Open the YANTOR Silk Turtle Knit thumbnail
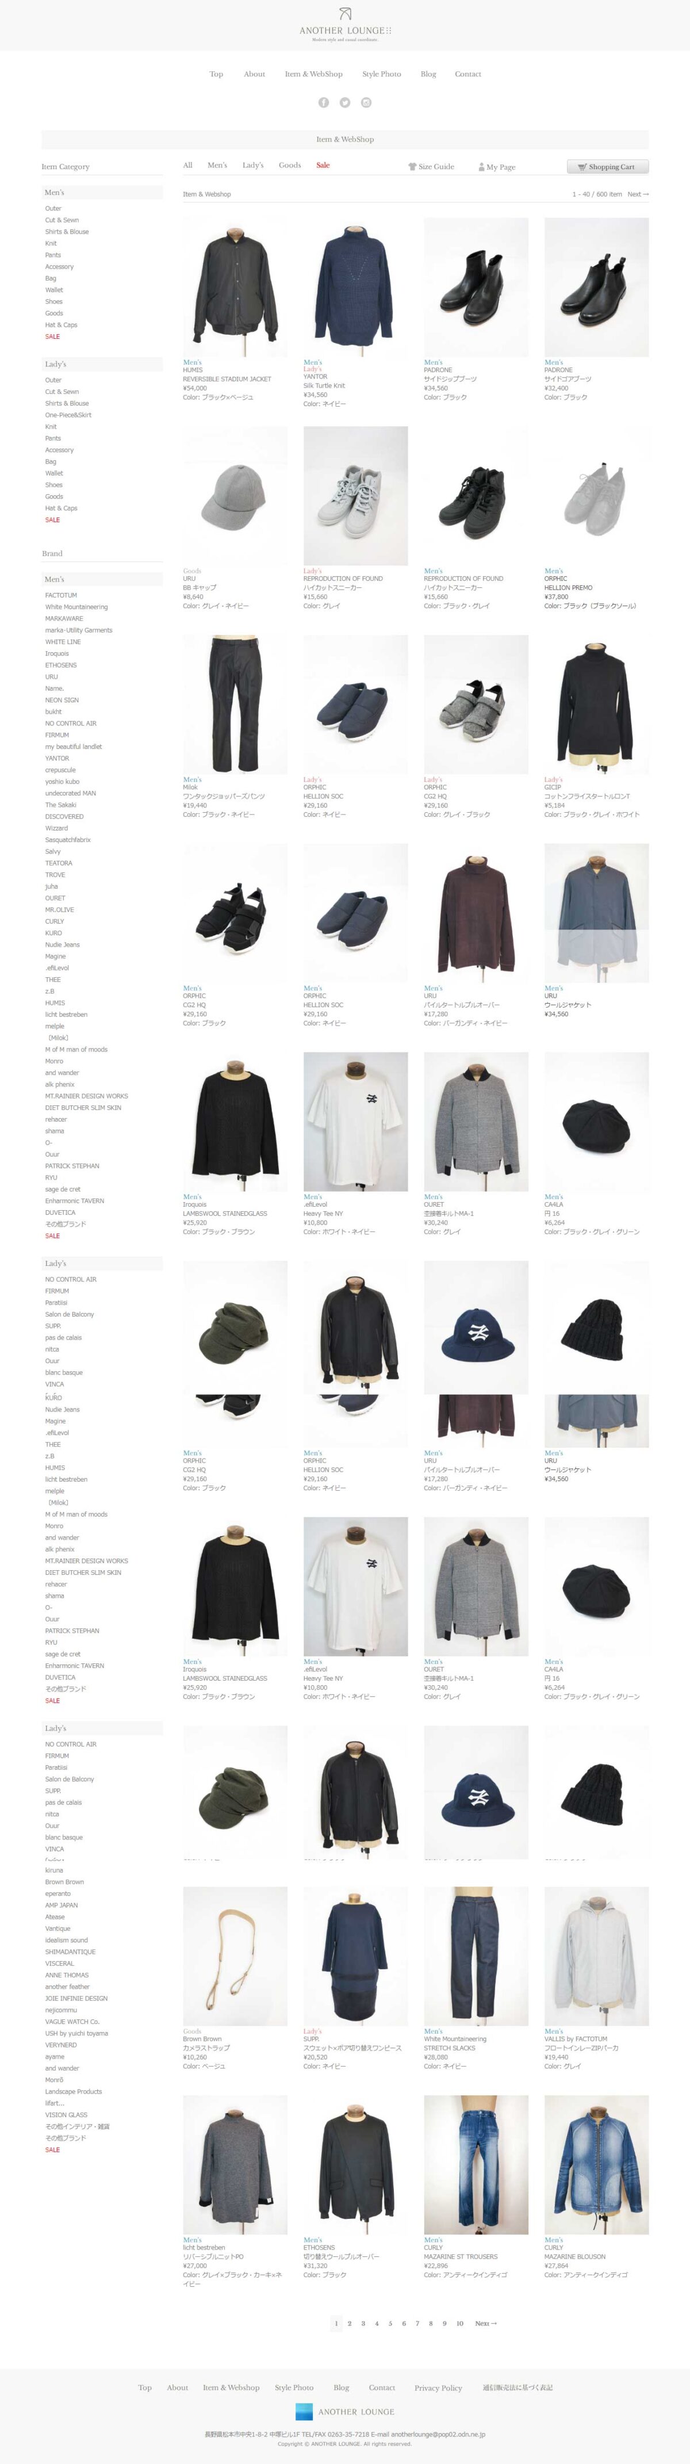This screenshot has width=690, height=2464. click(x=355, y=287)
